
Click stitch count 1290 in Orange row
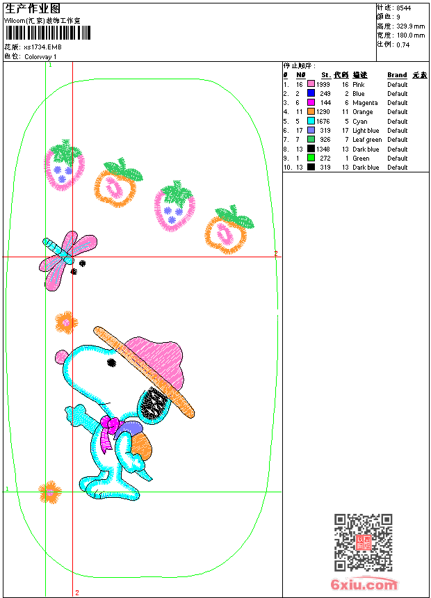click(323, 112)
